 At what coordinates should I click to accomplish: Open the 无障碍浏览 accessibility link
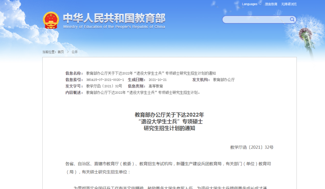pyautogui.click(x=289, y=4)
